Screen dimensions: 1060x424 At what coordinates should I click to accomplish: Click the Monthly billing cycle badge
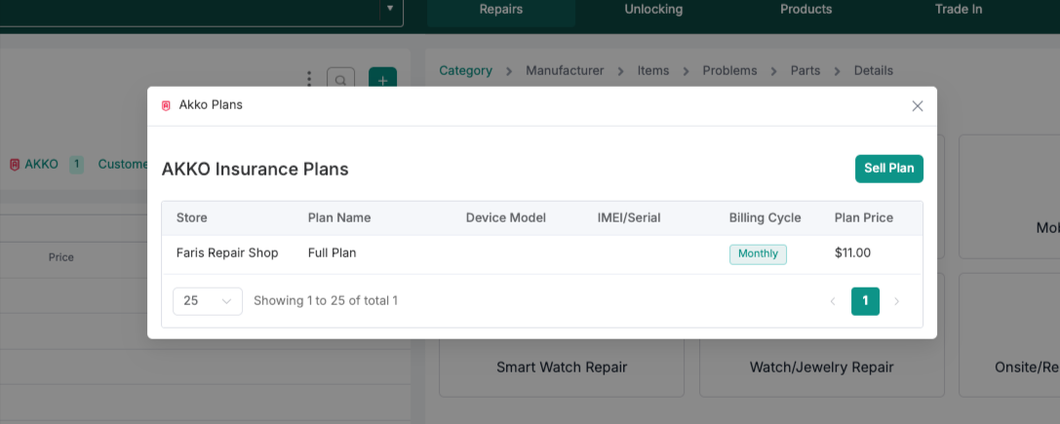[x=758, y=253]
